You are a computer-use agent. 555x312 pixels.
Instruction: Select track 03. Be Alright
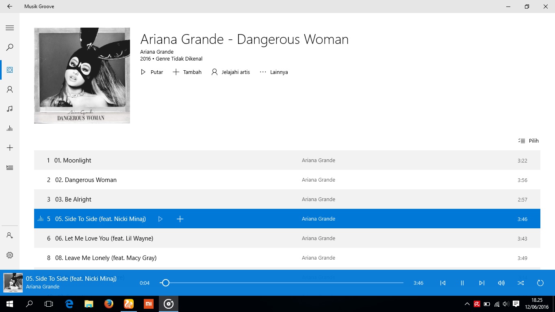pyautogui.click(x=287, y=199)
